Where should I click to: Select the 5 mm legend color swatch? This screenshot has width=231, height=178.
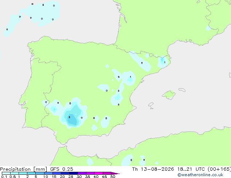(40, 173)
